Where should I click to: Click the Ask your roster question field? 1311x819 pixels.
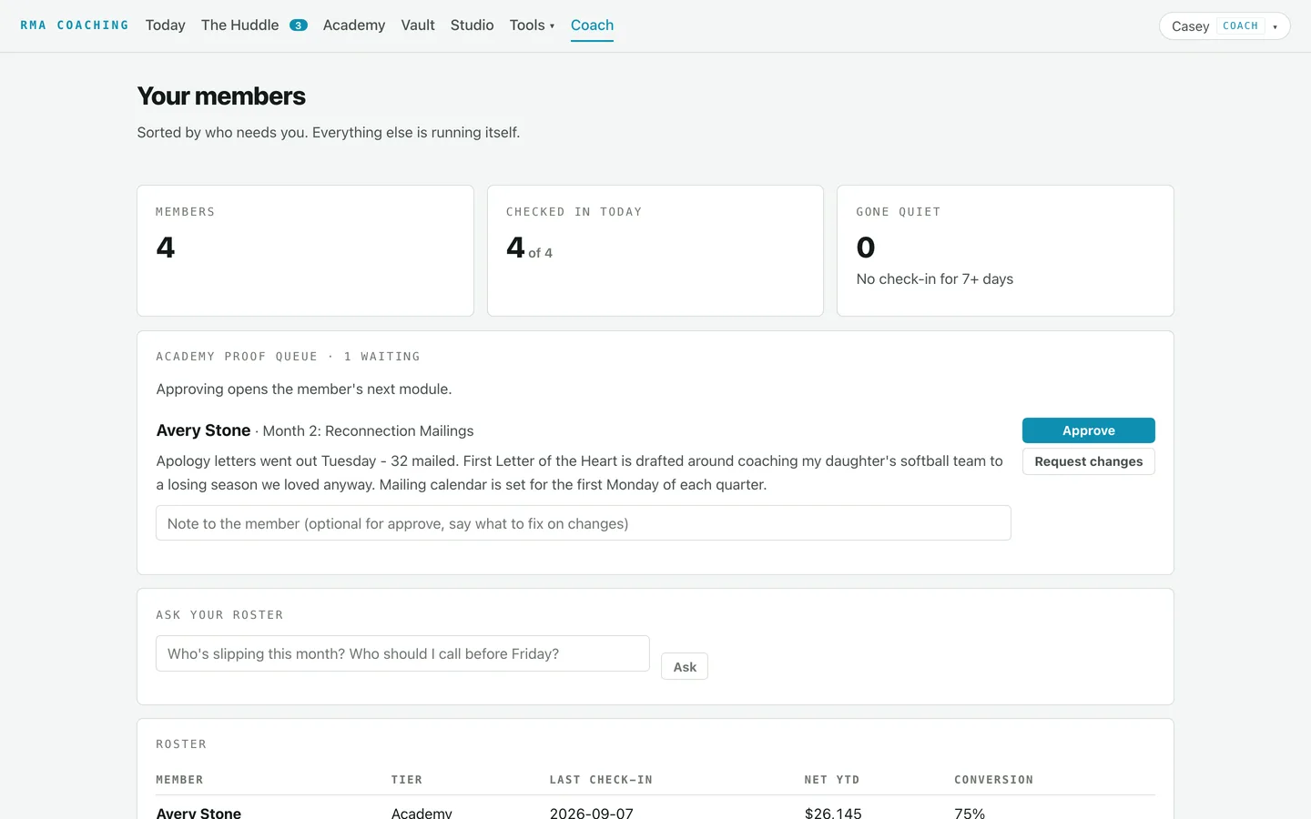tap(402, 653)
